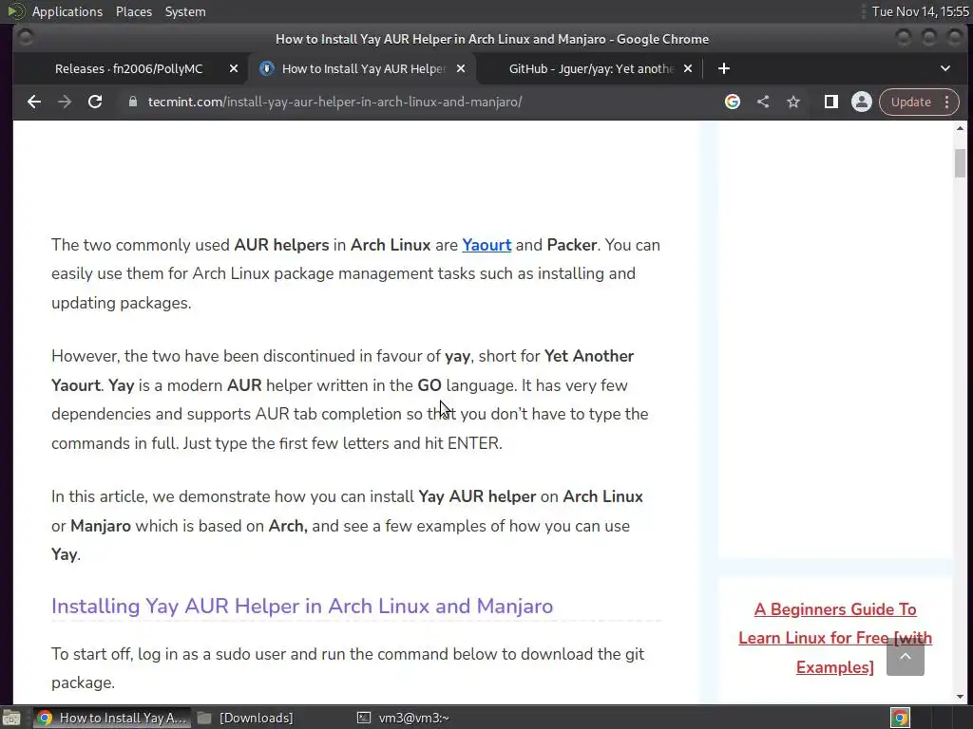Reload the tecmint page
This screenshot has height=729, width=973.
[x=95, y=102]
